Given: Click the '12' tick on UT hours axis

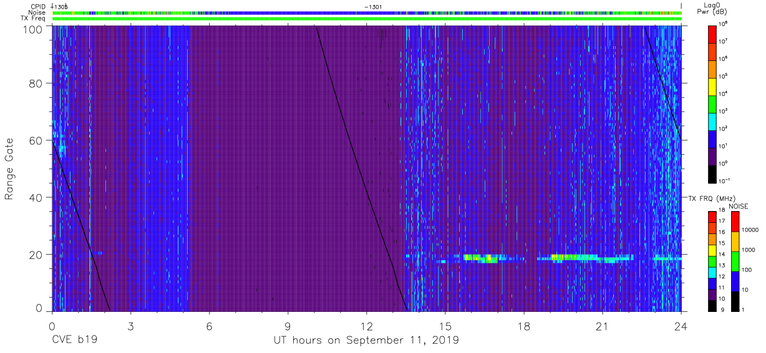Looking at the screenshot, I should point(367,326).
